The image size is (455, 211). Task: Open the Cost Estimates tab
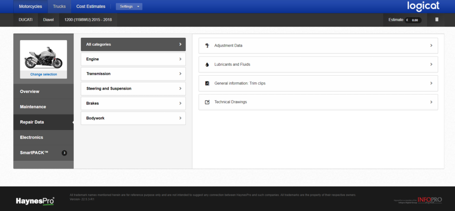click(x=91, y=7)
